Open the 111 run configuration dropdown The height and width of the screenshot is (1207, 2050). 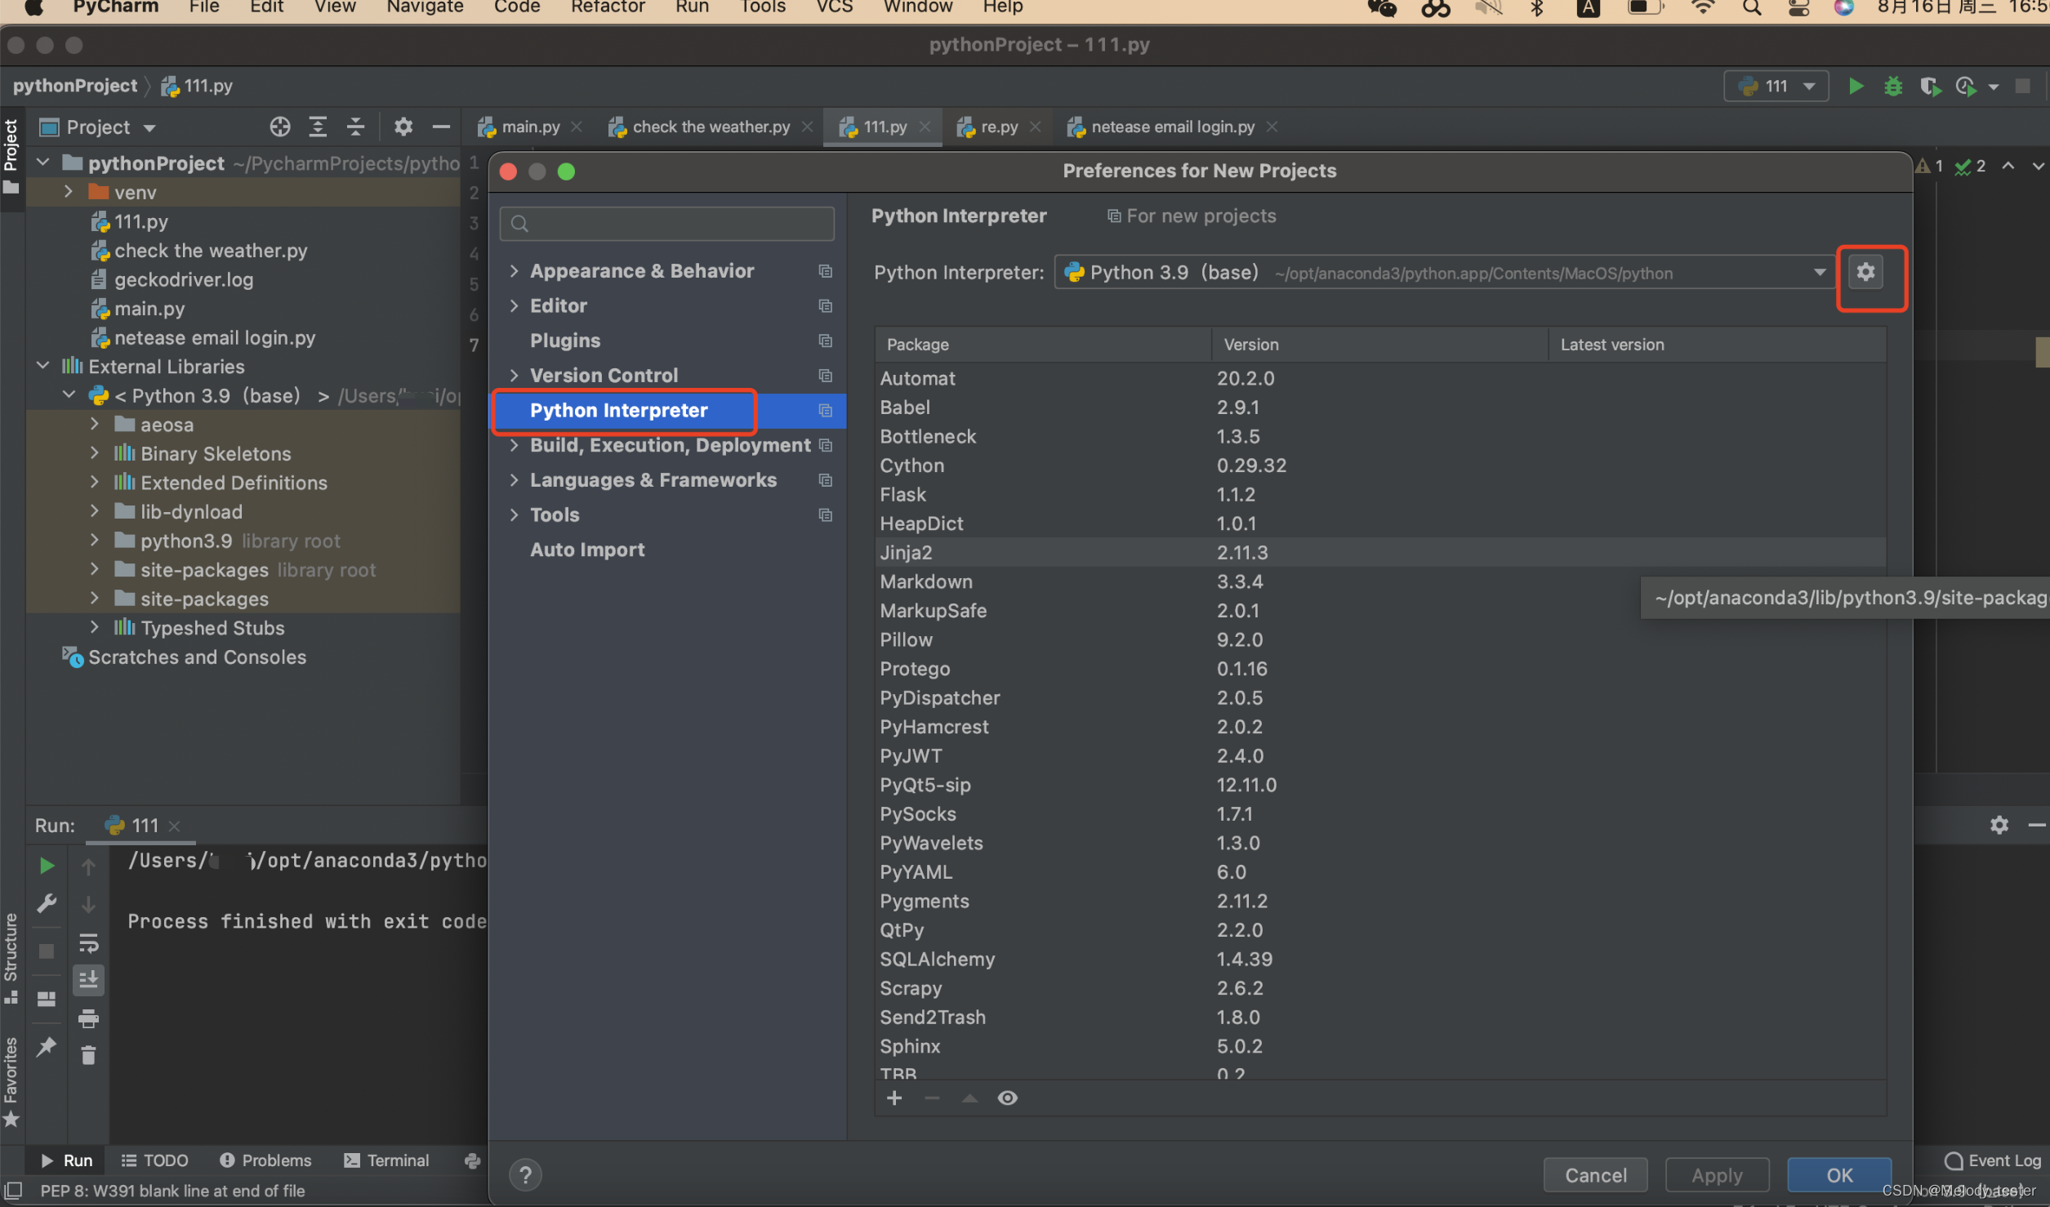[1776, 87]
